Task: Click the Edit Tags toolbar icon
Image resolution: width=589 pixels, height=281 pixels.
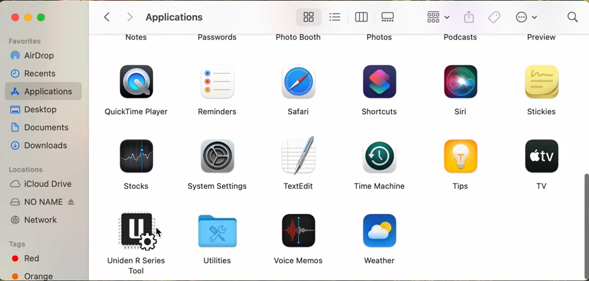Action: coord(494,17)
